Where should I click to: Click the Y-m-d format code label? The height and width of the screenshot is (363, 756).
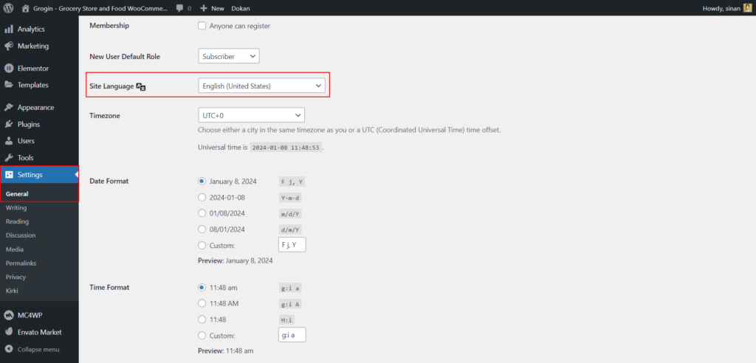click(291, 198)
